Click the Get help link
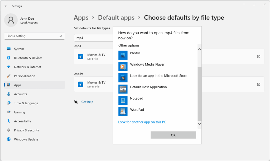This screenshot has width=270, height=161. (87, 102)
